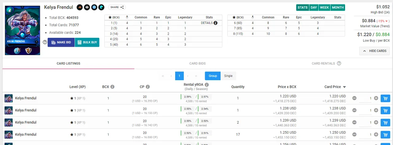Click the light blue circle rarity icon
Image resolution: width=393 pixels, height=145 pixels.
(94, 7)
